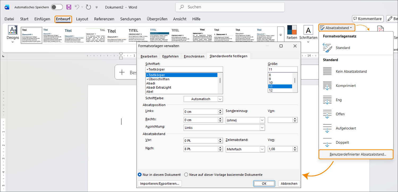Viewport: 398px width, 192px height.
Task: Toggle the Automatisches Speichern switch
Action: (57, 7)
